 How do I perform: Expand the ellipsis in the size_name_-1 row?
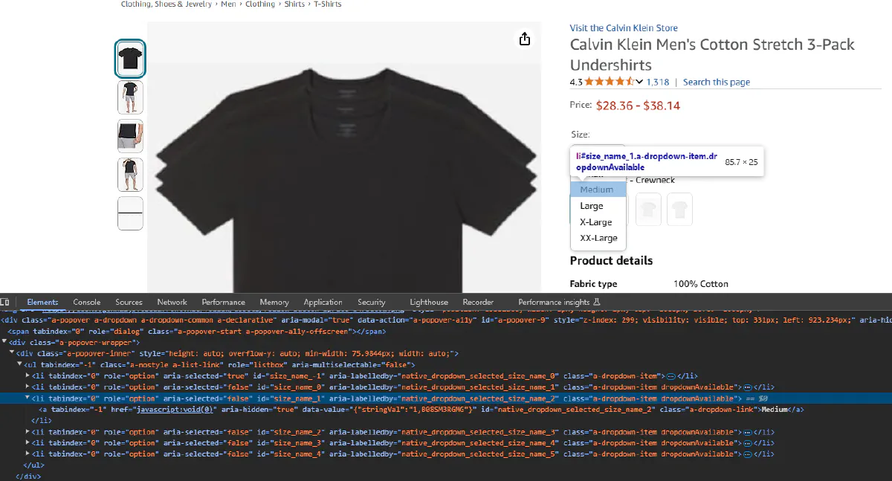(x=671, y=376)
